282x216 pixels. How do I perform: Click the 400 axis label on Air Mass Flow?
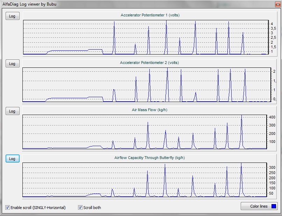click(x=272, y=117)
